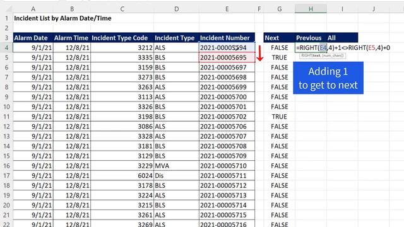Click incident number 2021-00005702
Viewport: 404px width, 227px height.
coord(227,117)
